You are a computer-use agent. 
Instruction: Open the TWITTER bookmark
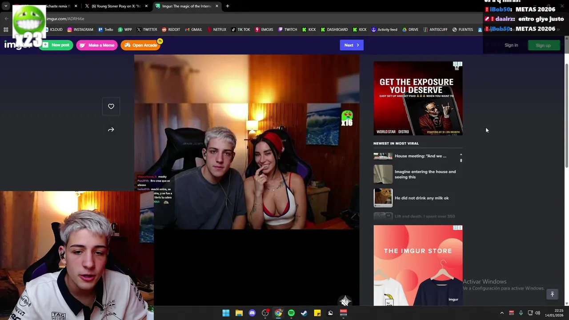pyautogui.click(x=147, y=30)
